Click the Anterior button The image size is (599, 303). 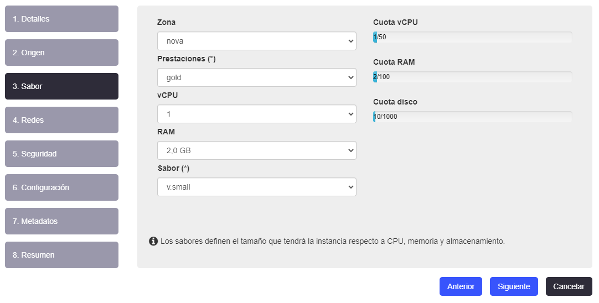(461, 286)
